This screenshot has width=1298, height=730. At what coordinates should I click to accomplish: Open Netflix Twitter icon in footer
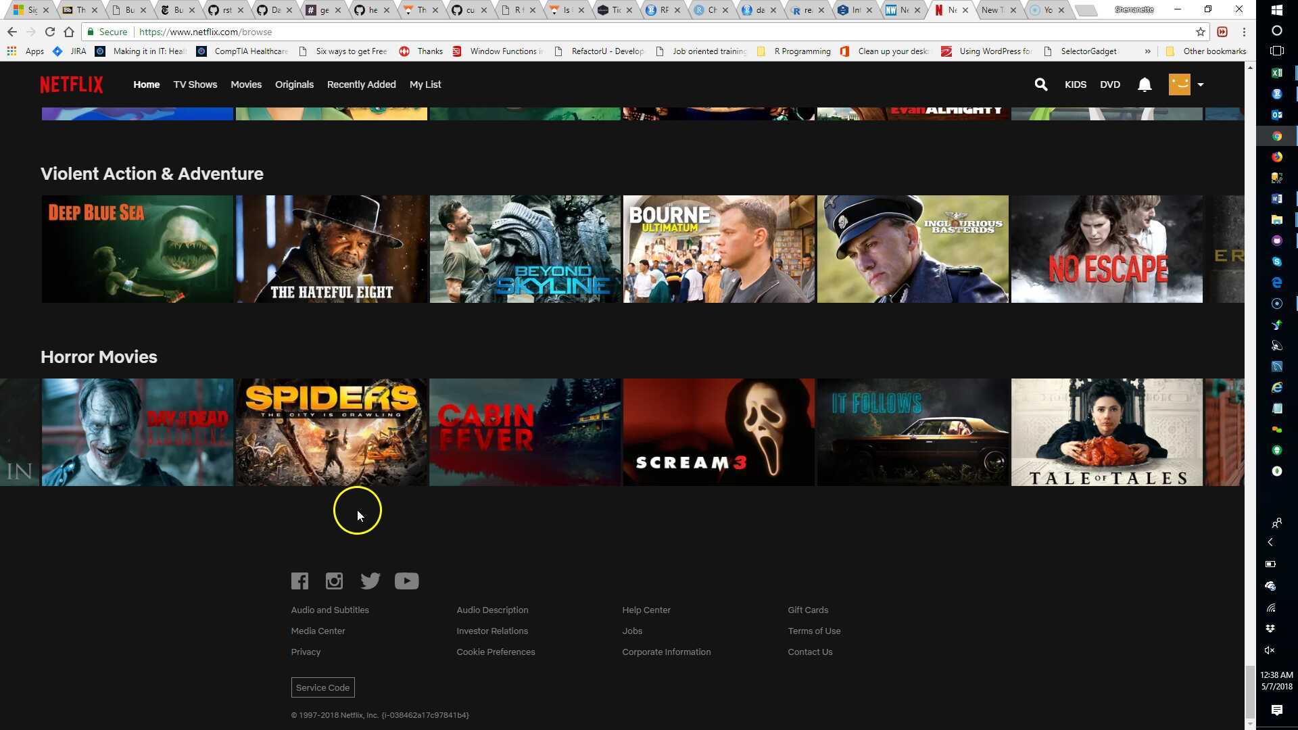[x=370, y=581]
